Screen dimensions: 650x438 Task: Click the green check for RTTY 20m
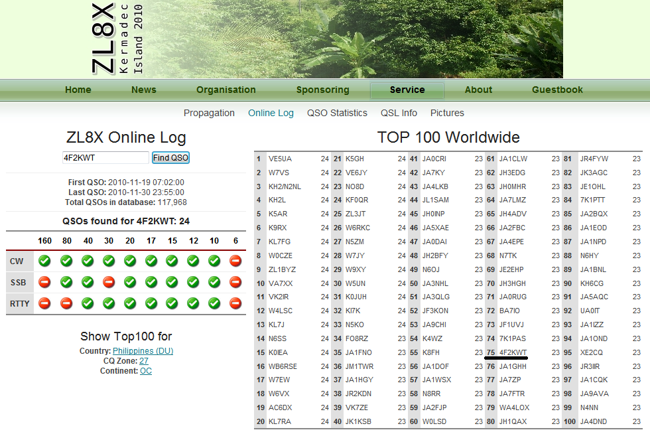(x=130, y=303)
